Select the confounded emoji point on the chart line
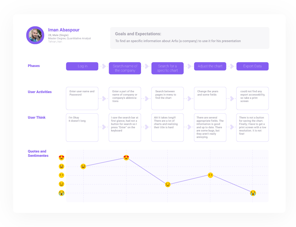The width and height of the screenshot is (296, 227). coord(168,185)
